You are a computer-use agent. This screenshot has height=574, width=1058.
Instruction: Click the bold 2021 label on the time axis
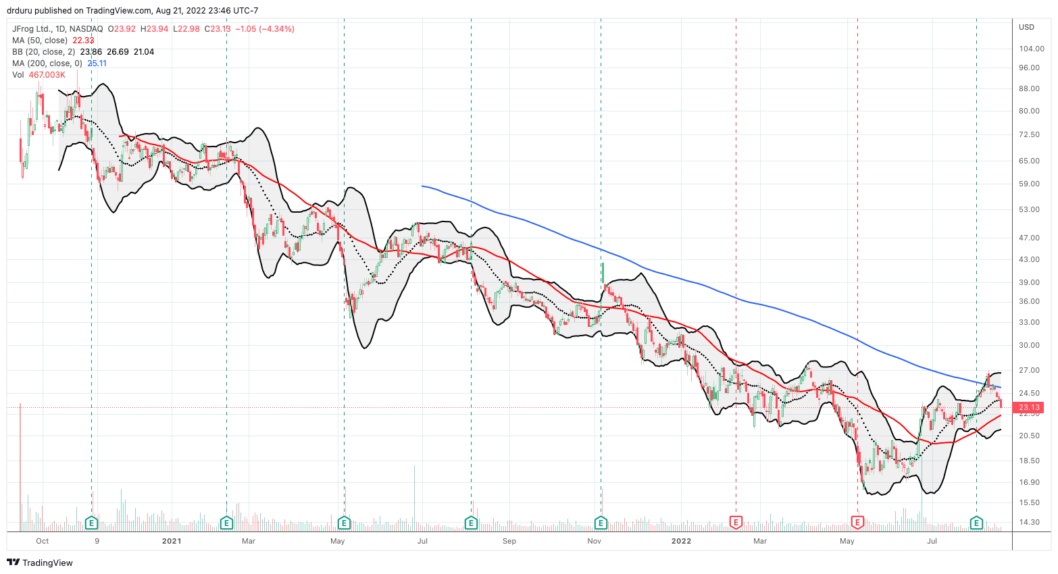pyautogui.click(x=172, y=541)
